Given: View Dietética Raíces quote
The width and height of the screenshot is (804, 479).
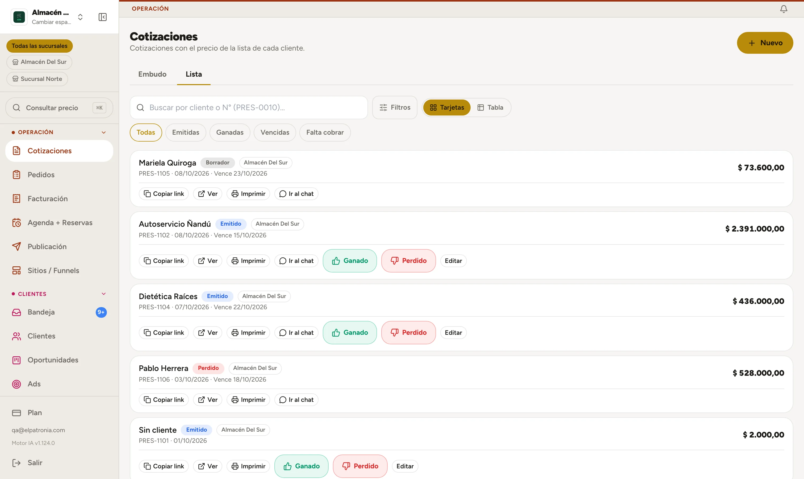Looking at the screenshot, I should [207, 332].
